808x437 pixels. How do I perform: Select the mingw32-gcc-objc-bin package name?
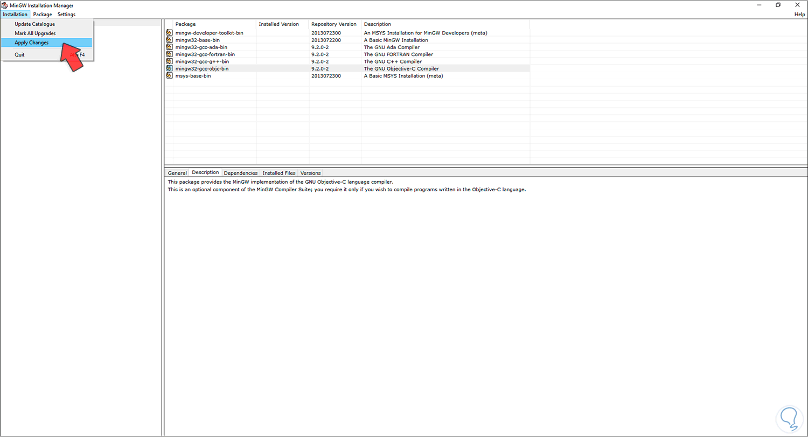[201, 68]
